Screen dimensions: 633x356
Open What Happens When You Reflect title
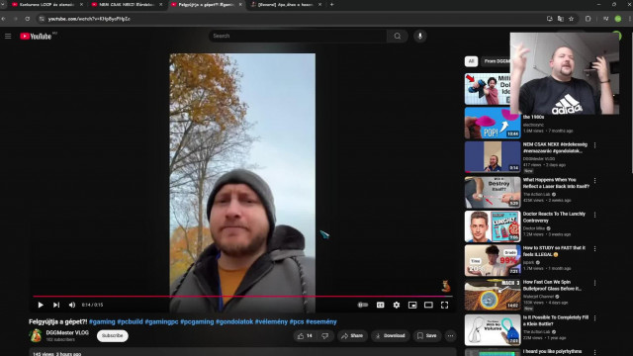[x=556, y=183]
